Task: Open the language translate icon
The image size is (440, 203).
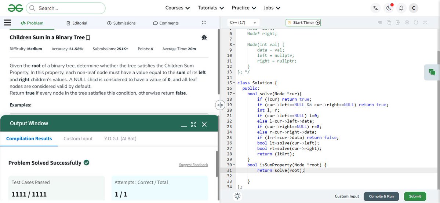Action: point(375,8)
